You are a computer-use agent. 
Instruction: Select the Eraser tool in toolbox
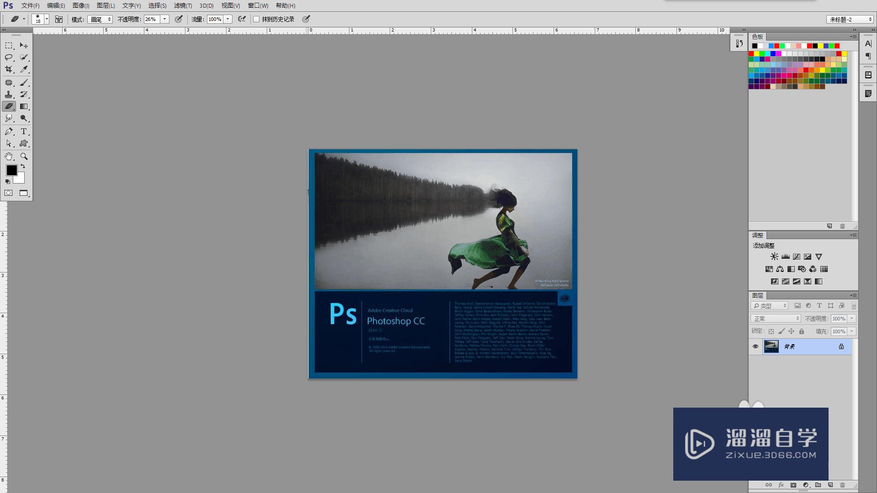click(9, 106)
